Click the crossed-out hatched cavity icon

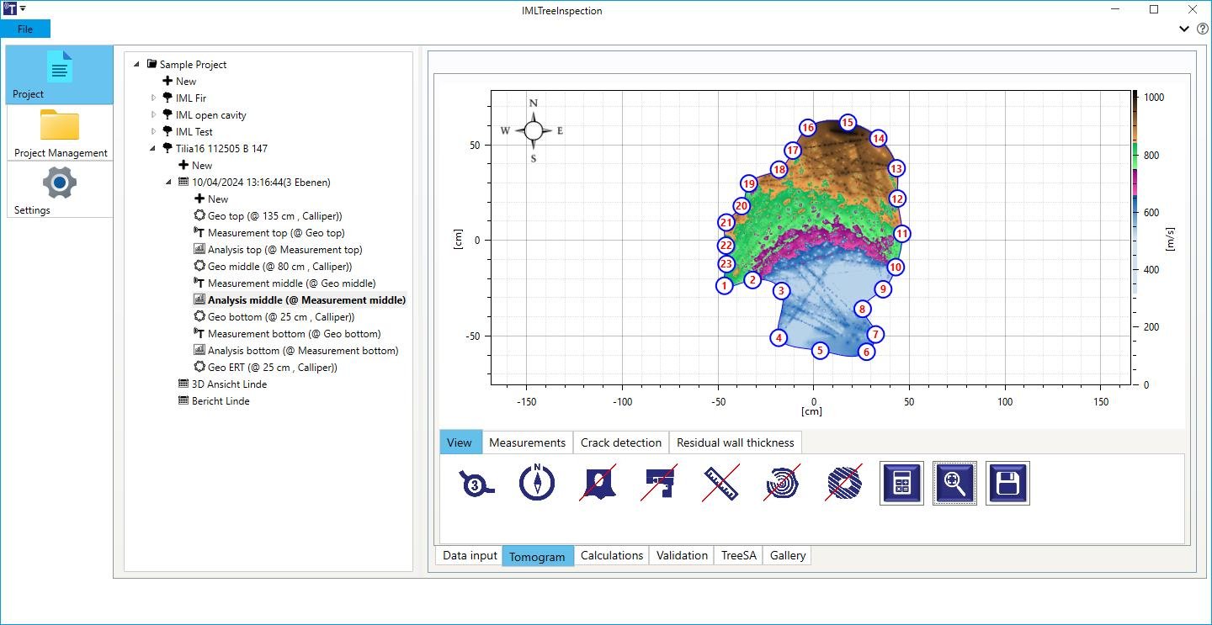pos(843,484)
